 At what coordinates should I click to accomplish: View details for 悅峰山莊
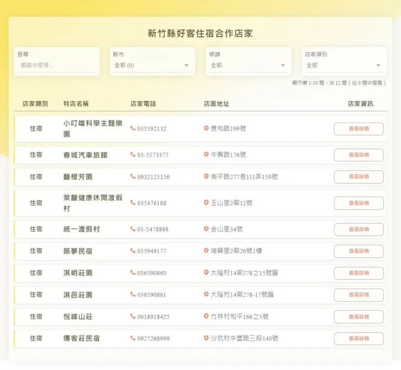[x=359, y=317]
